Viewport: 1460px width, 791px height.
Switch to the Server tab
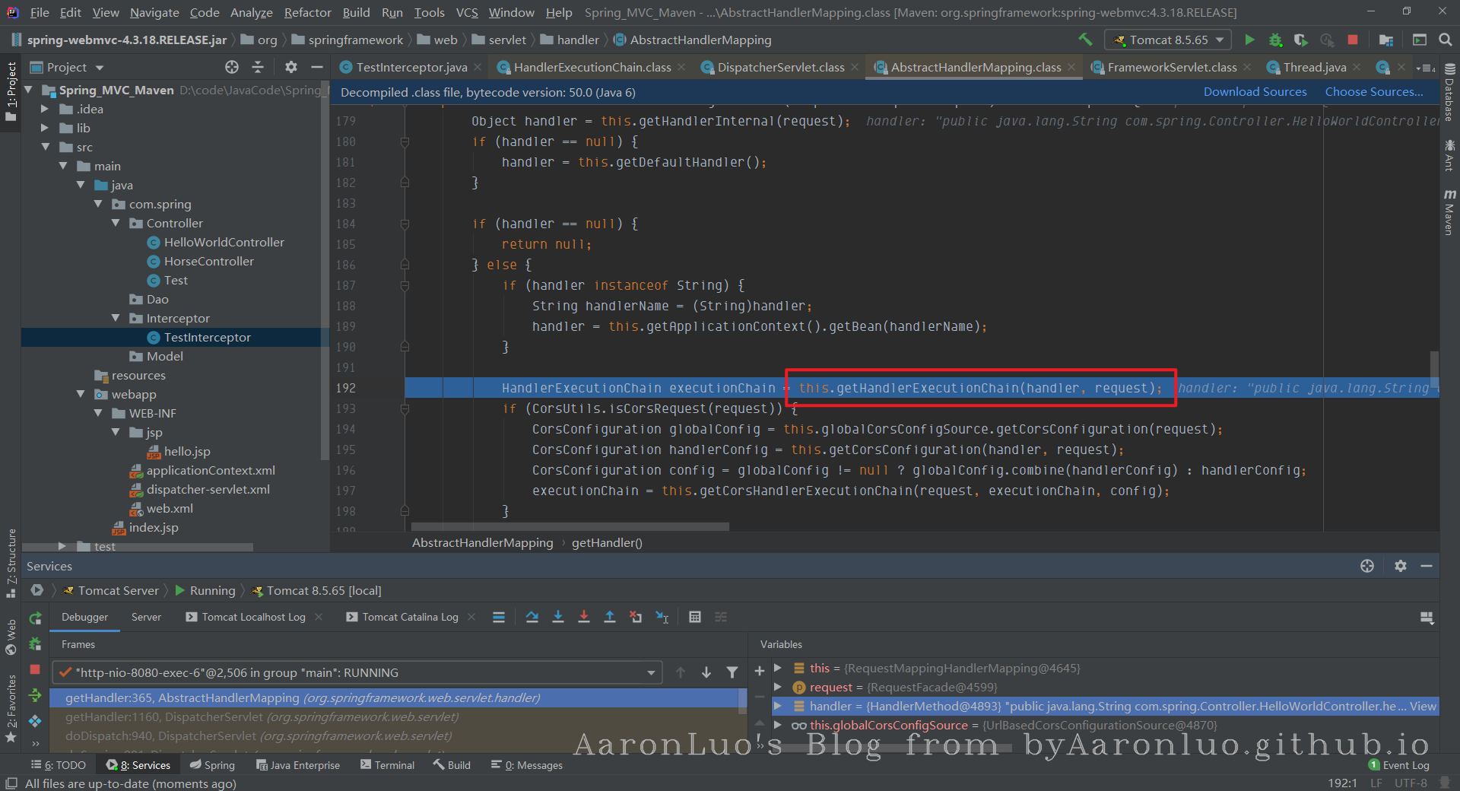point(146,617)
